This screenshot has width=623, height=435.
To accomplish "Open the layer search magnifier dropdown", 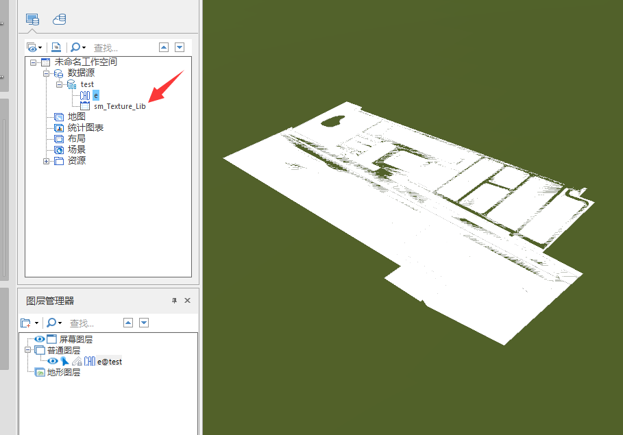I will pyautogui.click(x=54, y=323).
